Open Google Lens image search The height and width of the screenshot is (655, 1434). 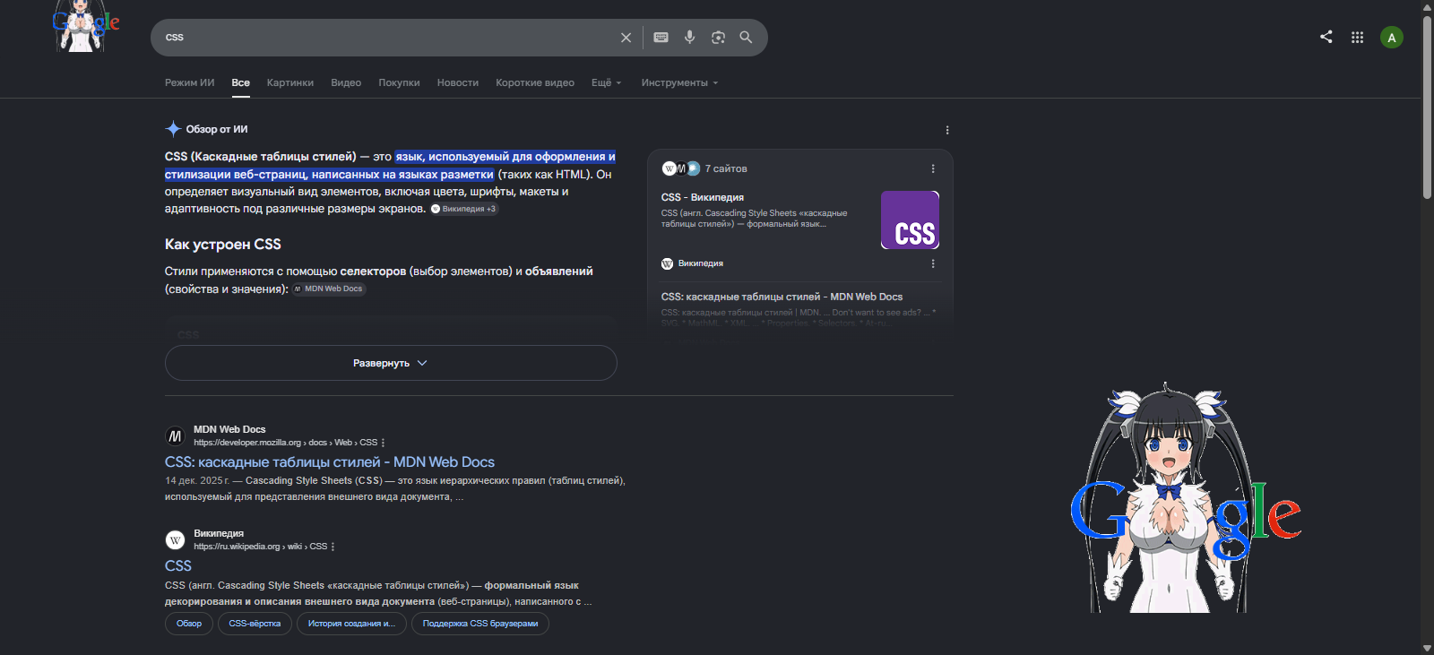pyautogui.click(x=718, y=38)
